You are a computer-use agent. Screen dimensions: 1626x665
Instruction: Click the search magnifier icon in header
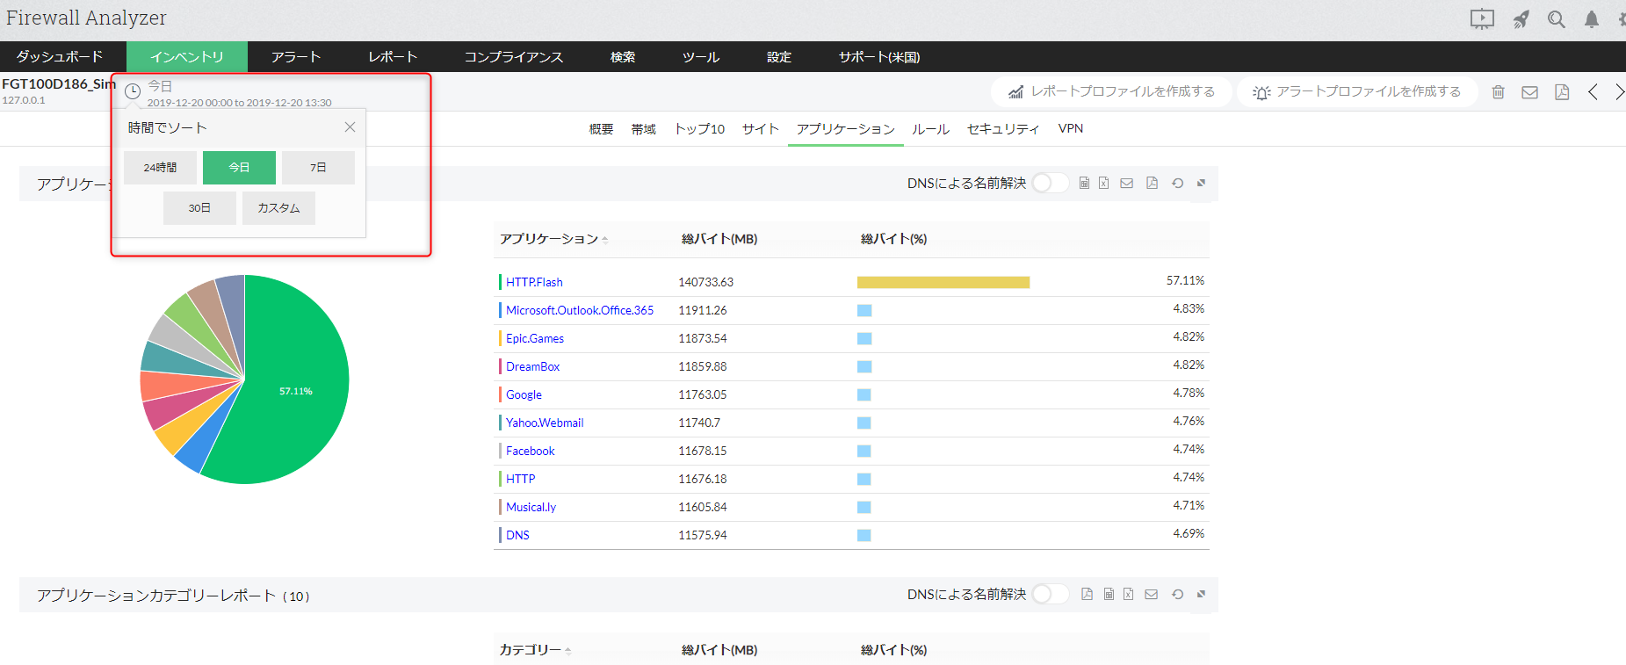point(1556,19)
